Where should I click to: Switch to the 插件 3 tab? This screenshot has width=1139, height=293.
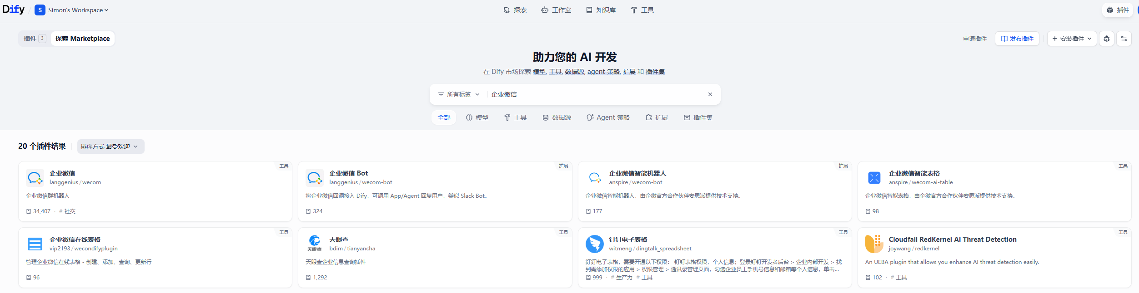point(35,39)
